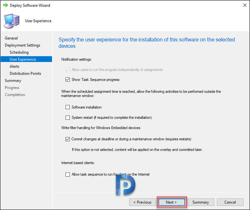Open the Distribution Points step
250x210 pixels.
[x=25, y=74]
